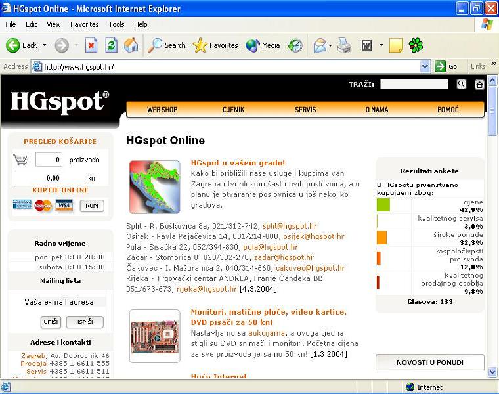Click the vertical scrollbar down arrow
499x394 pixels.
click(x=493, y=372)
